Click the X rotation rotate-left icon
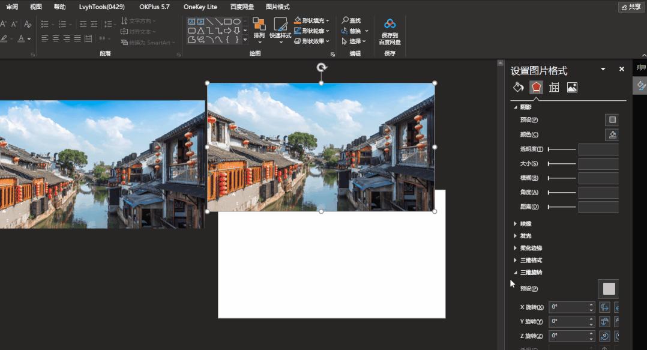Viewport: 647px width, 350px height. [604, 307]
